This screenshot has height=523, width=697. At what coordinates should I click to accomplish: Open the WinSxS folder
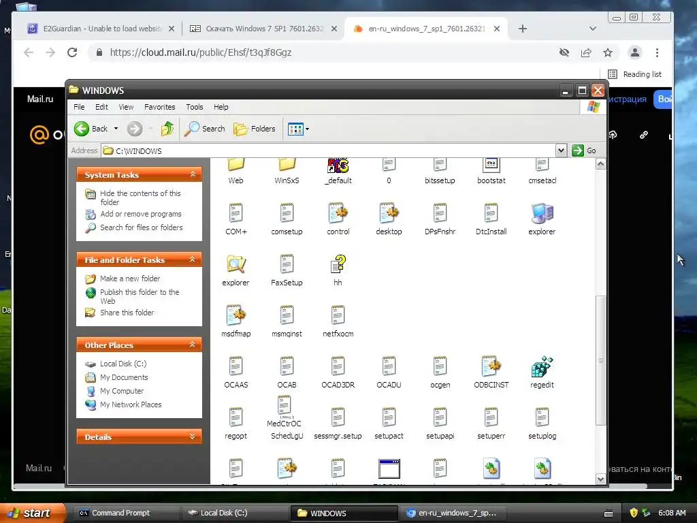(287, 165)
